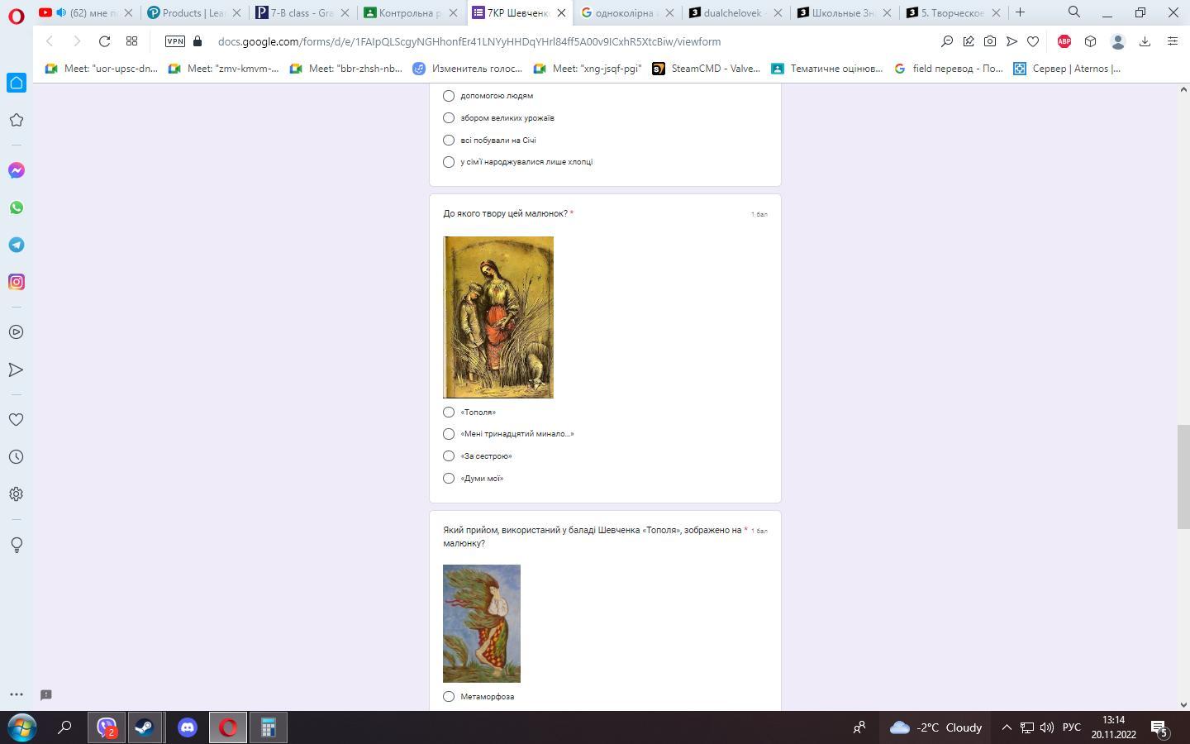The width and height of the screenshot is (1190, 744).
Task: Open Steam from the taskbar
Action: click(x=145, y=727)
